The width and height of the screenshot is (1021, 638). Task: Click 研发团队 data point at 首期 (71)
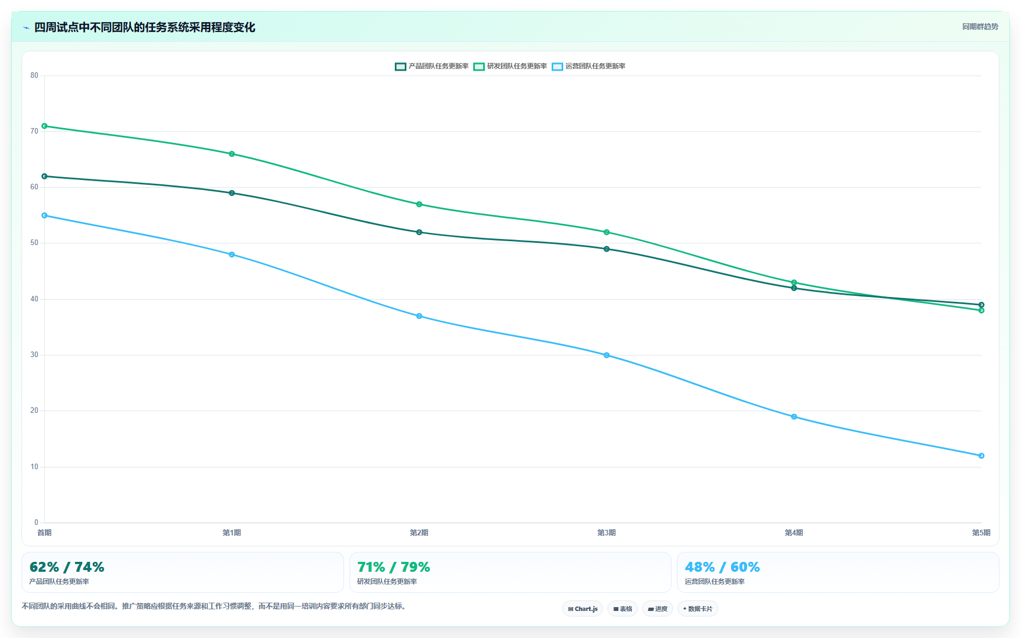(x=45, y=126)
